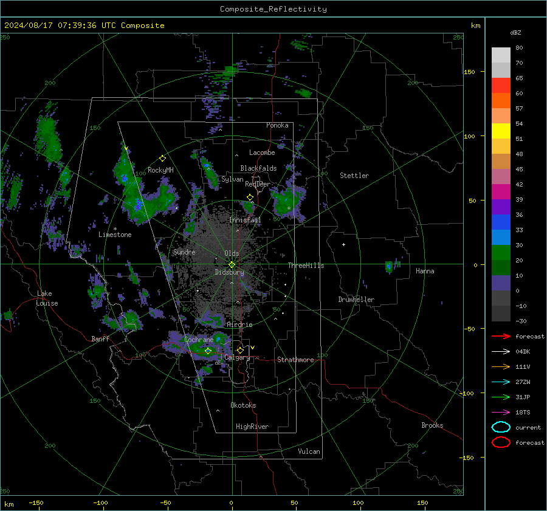
Task: Click the green 31JP arrow icon
Action: [x=501, y=397]
